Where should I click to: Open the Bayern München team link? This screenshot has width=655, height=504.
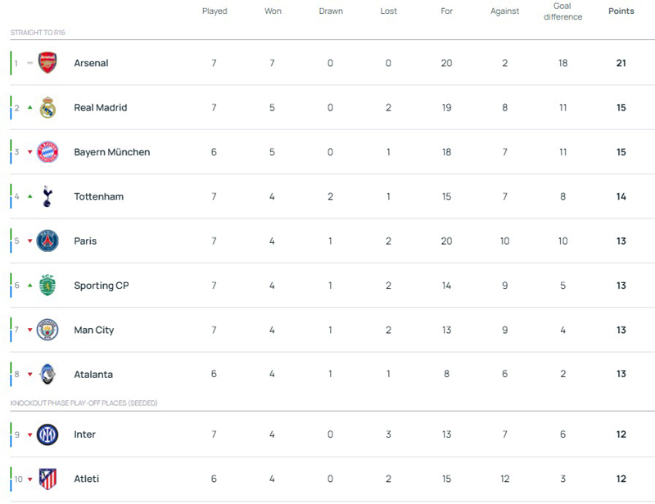click(x=111, y=152)
